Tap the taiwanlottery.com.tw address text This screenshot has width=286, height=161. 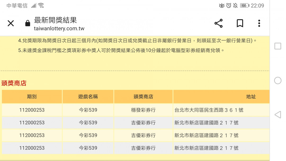59,28
